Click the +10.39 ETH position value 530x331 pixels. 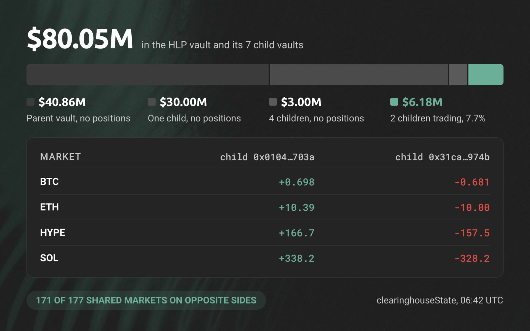297,207
